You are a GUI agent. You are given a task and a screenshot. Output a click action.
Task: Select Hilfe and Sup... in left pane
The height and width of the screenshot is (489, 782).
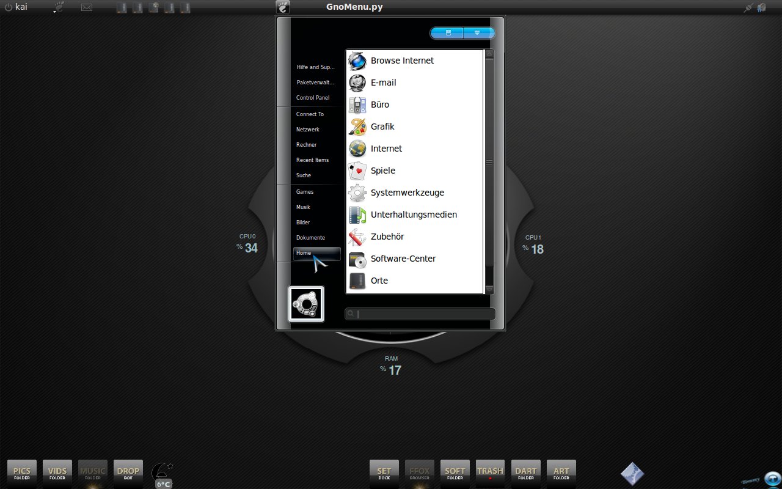[x=316, y=67]
